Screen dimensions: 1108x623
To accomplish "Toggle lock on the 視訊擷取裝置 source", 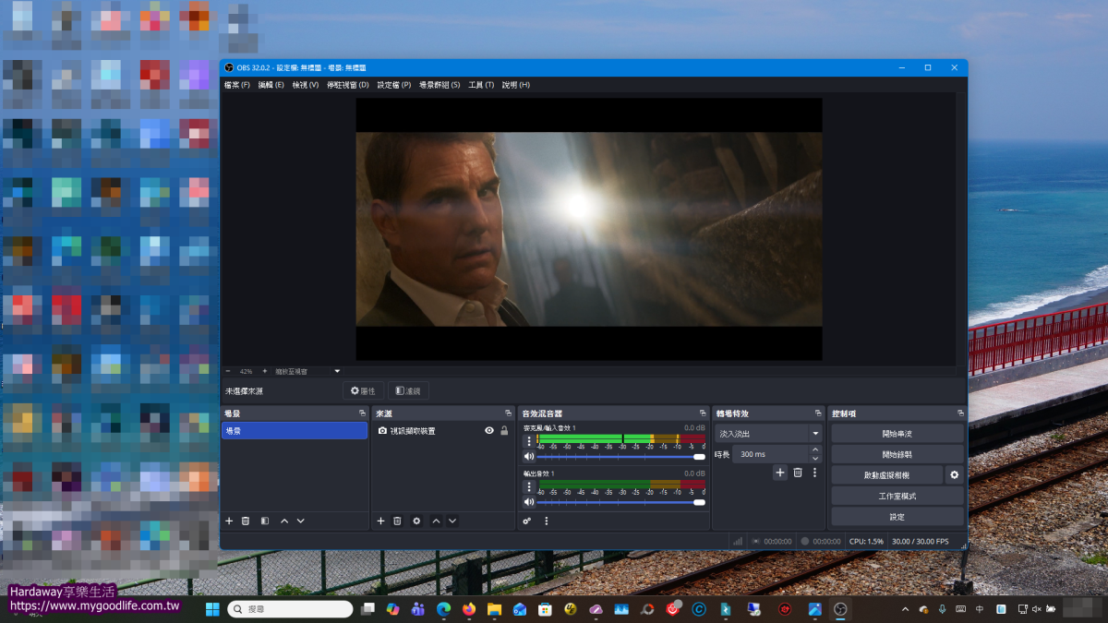I will click(x=504, y=431).
